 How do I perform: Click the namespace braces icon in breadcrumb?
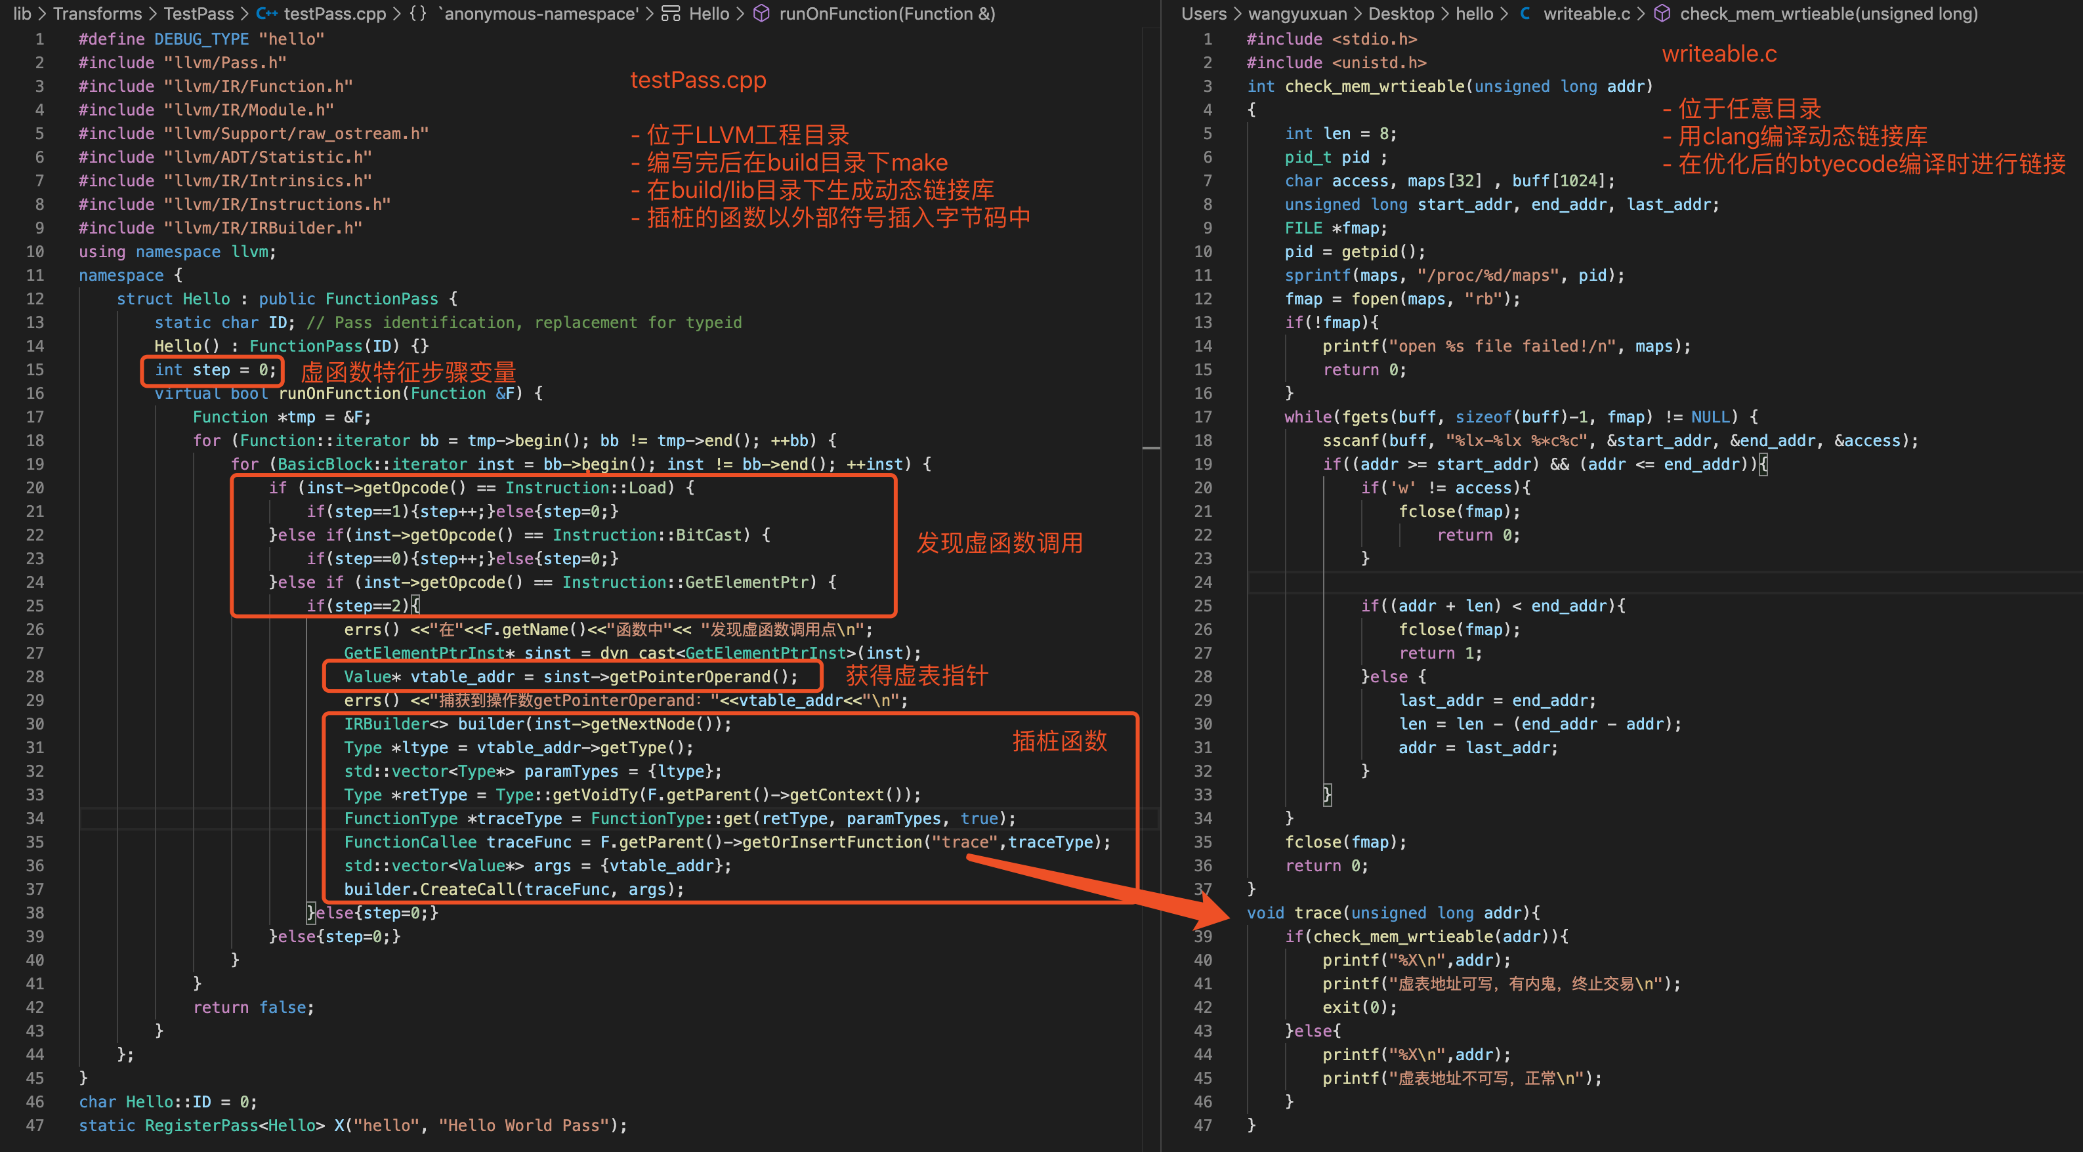point(417,14)
